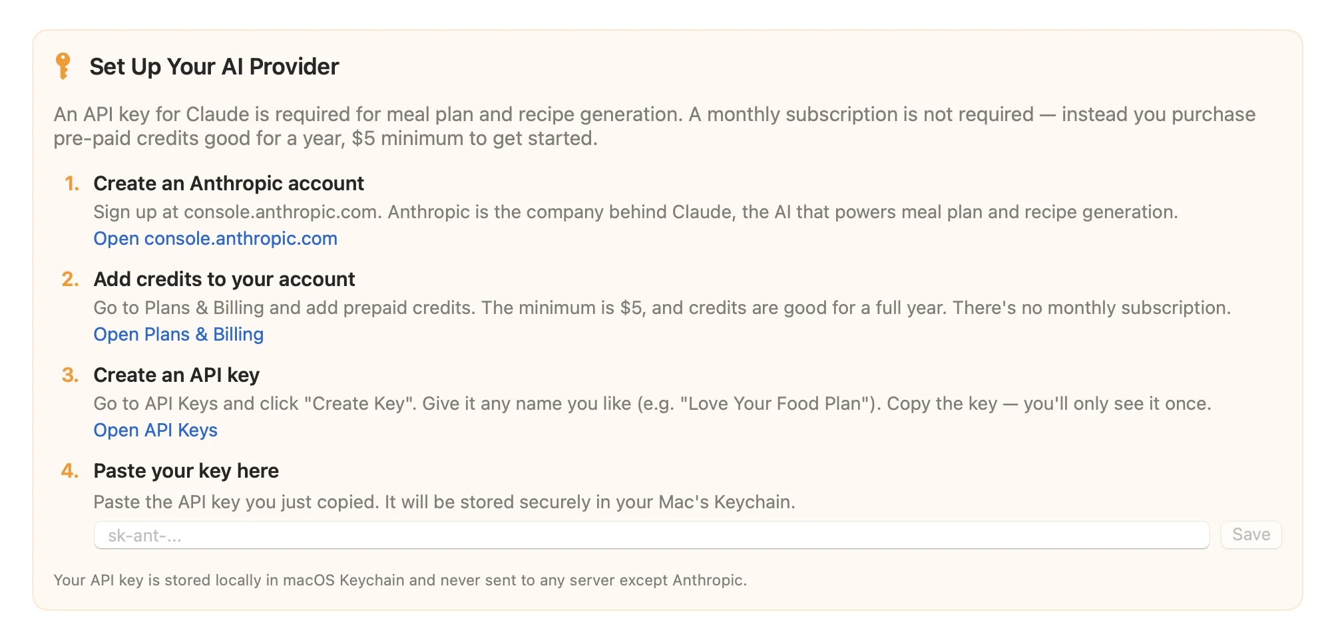The height and width of the screenshot is (640, 1326).
Task: Click the Keychain storage disclaimer text
Action: (401, 579)
